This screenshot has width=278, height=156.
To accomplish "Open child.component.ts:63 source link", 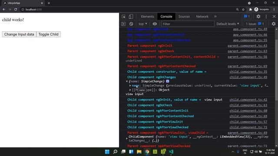I will pyautogui.click(x=248, y=105).
